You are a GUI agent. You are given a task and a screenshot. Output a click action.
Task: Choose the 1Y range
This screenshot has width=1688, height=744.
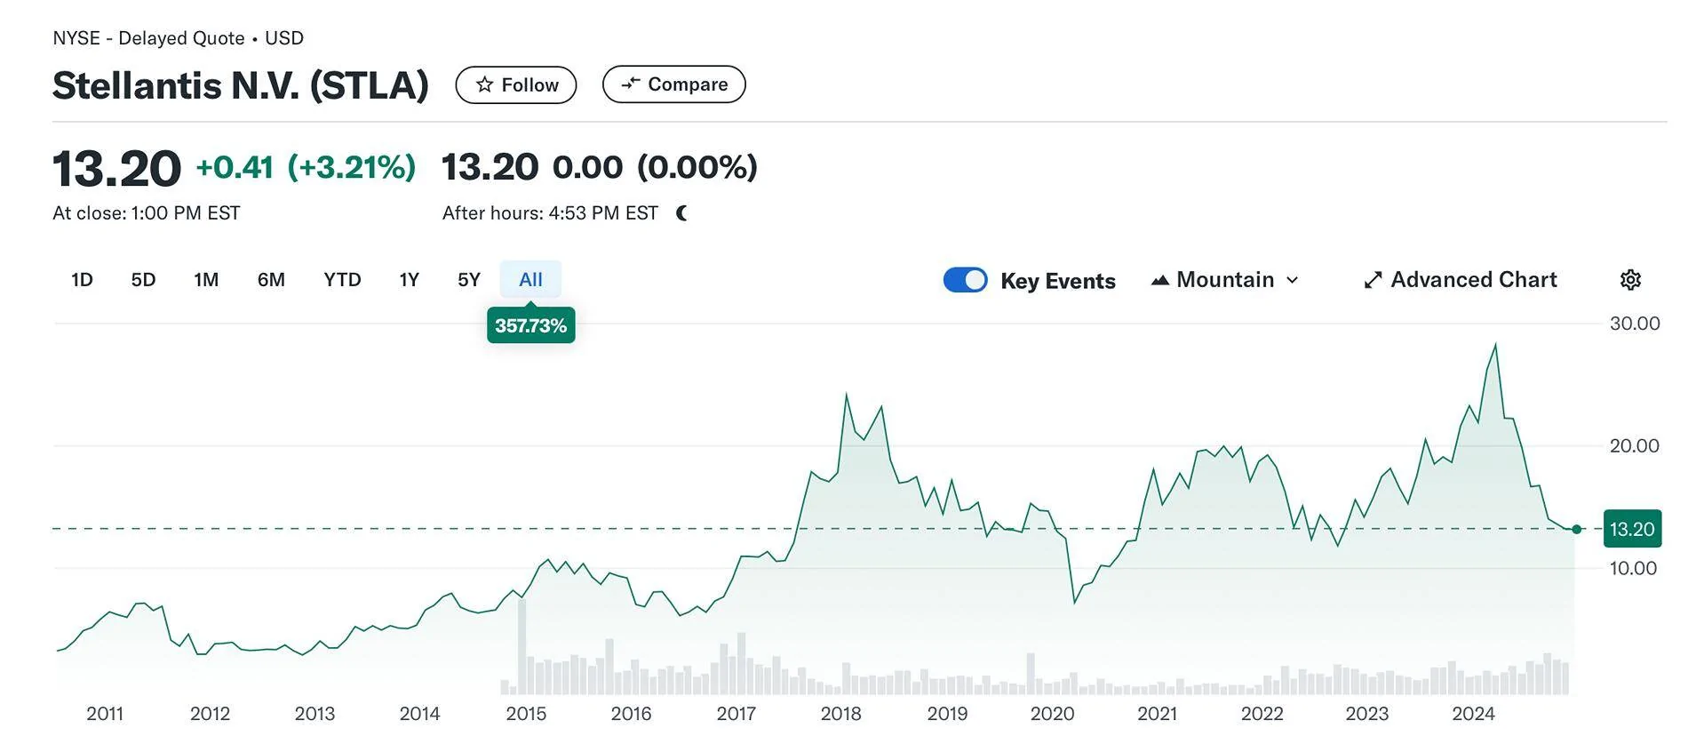(409, 280)
